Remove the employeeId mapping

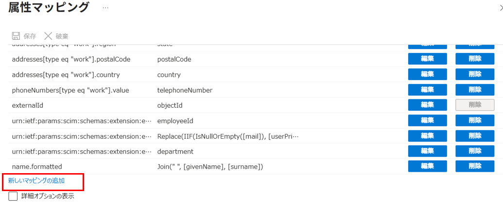[475, 120]
